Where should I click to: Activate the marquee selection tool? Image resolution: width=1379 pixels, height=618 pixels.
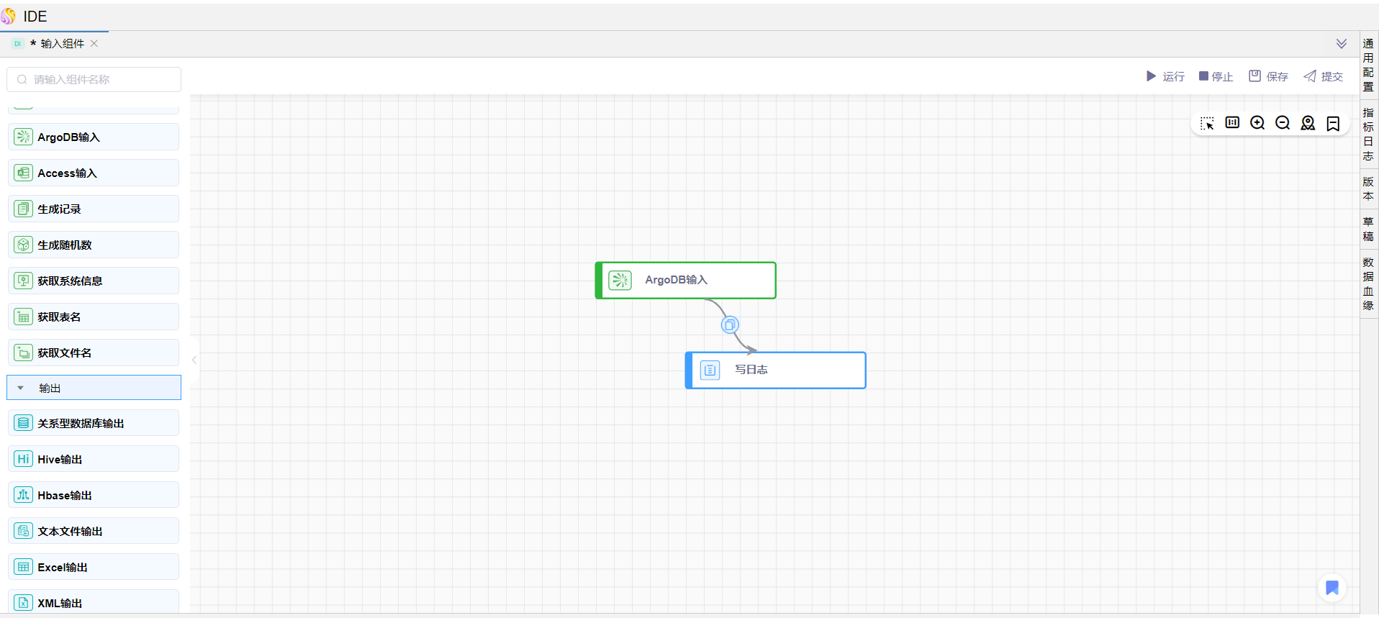1207,124
